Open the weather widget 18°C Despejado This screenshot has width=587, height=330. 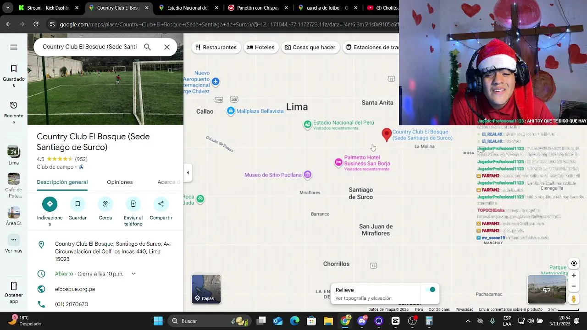(25, 321)
